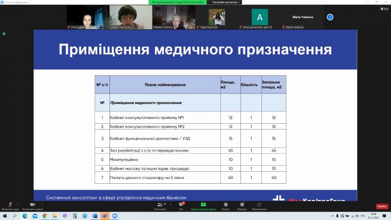
Task: Switch to Microsoft Teams on the taskbar
Action: tap(105, 216)
